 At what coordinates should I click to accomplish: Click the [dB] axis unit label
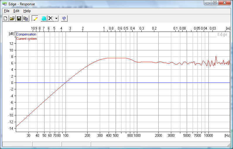point(12,34)
